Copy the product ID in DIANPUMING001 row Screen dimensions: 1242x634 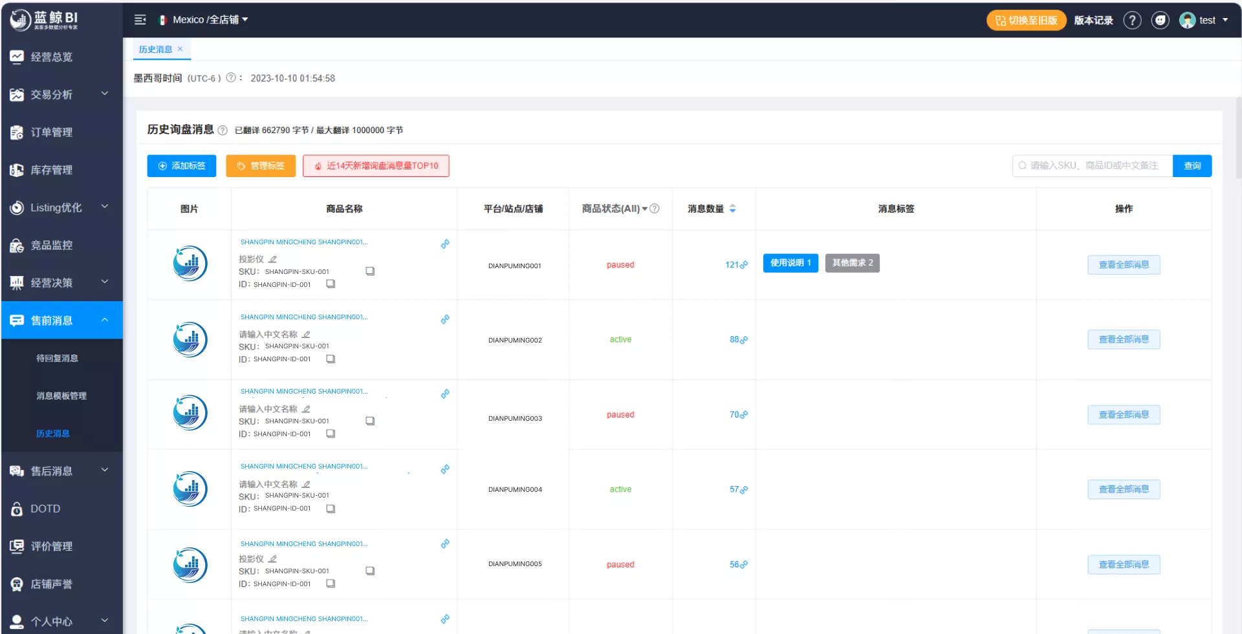point(331,284)
